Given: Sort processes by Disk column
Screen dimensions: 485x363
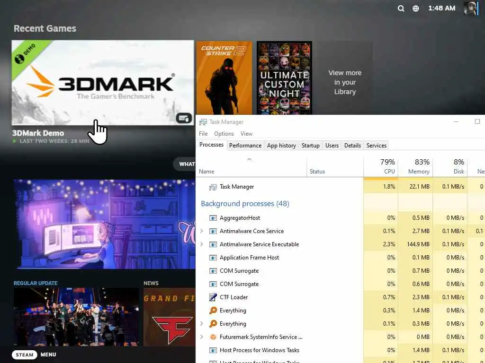Looking at the screenshot, I should point(450,167).
